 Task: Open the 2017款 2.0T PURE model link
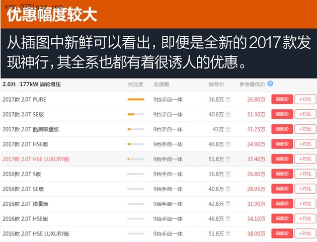pyautogui.click(x=24, y=100)
